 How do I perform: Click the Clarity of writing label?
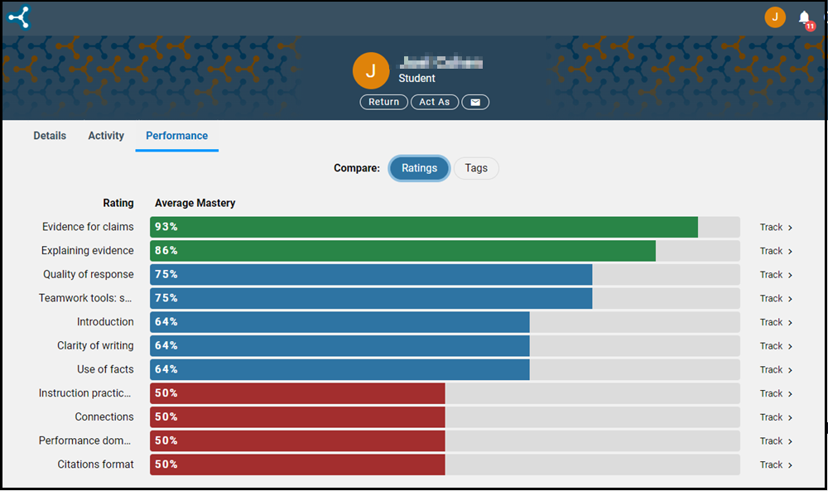(95, 346)
